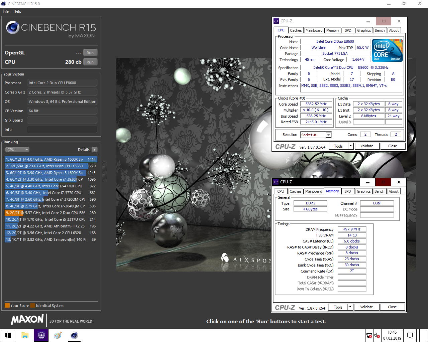Open the CPU ranking type dropdown

17,150
